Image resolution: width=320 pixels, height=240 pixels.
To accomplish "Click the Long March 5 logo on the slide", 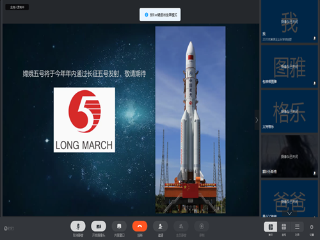I will click(x=84, y=120).
